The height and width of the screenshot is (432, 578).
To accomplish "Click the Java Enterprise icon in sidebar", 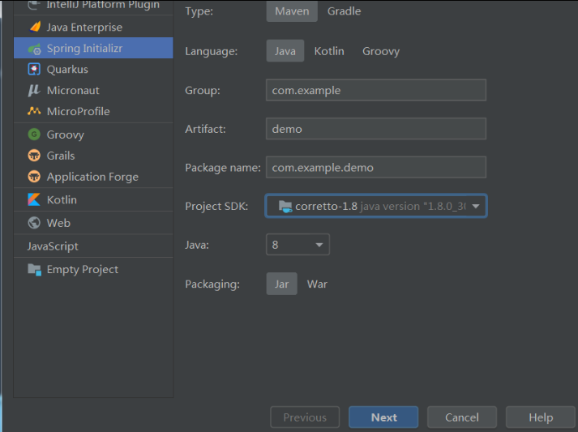I will [35, 28].
